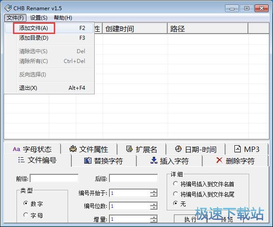Switch to the MP3 tab

pyautogui.click(x=247, y=149)
